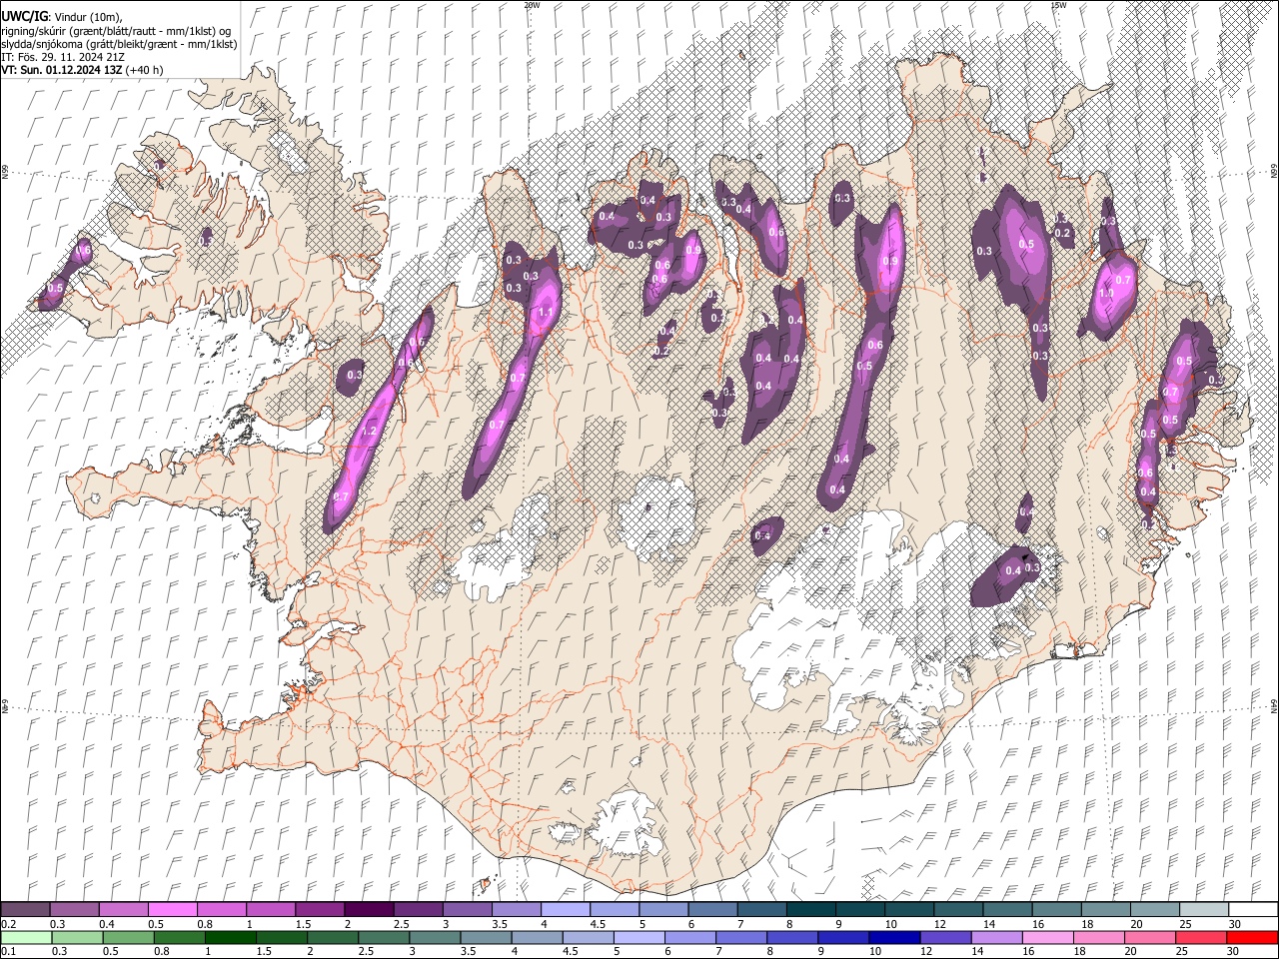Image resolution: width=1279 pixels, height=959 pixels.
Task: Pick the darkest purple 2–2.5 upper legend swatch
Action: coord(369,909)
